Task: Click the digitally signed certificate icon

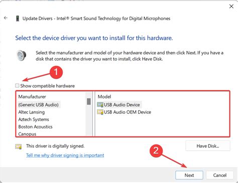Action: tap(19, 146)
